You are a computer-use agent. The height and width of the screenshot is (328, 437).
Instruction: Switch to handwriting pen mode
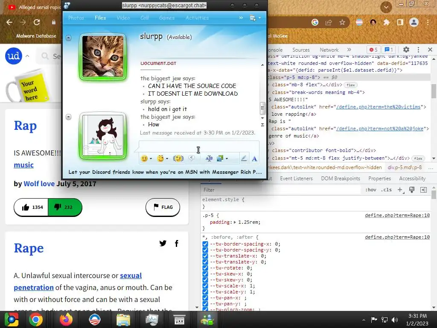[x=244, y=158]
